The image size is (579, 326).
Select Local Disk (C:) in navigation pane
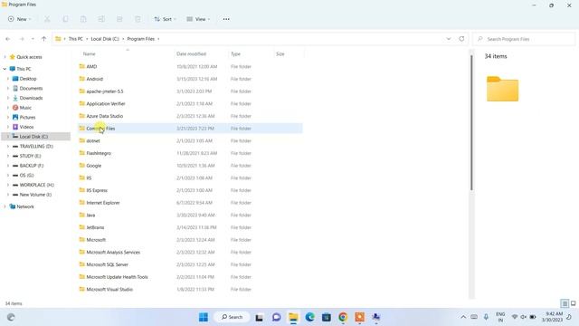click(36, 137)
